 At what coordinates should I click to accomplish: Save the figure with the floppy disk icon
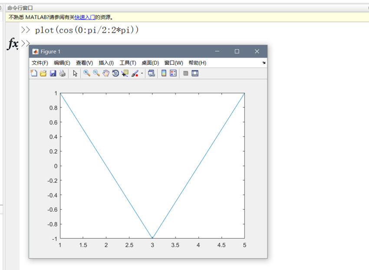53,73
